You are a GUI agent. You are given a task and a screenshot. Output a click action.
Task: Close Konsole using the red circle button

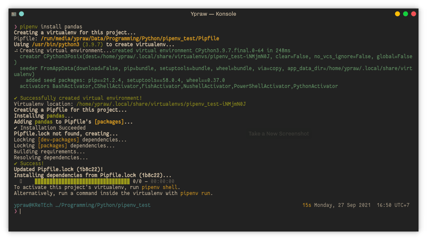[x=413, y=14]
